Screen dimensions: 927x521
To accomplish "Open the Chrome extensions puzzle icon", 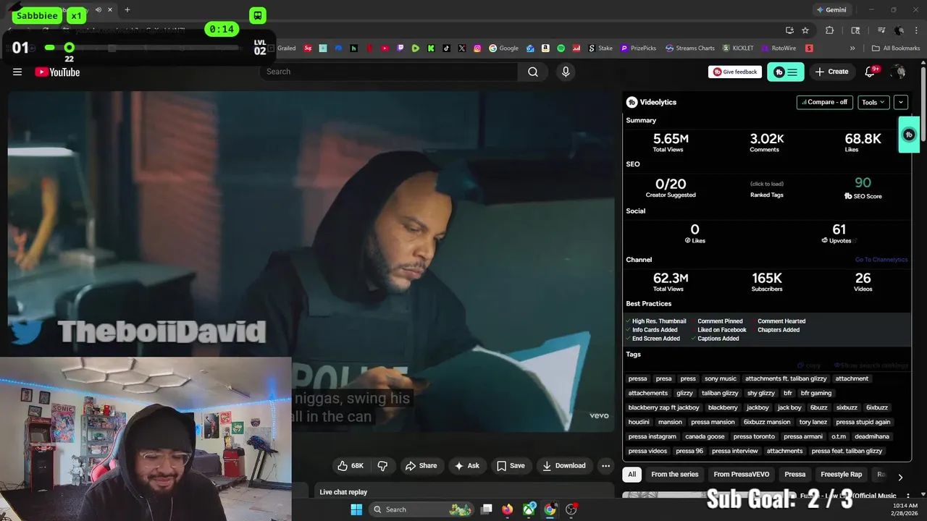I will point(830,30).
